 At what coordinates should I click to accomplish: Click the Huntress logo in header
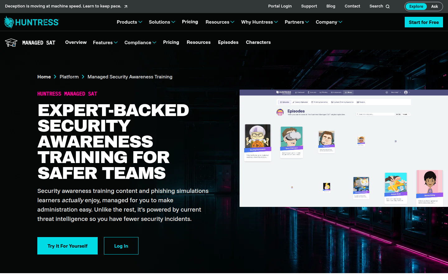tap(31, 22)
